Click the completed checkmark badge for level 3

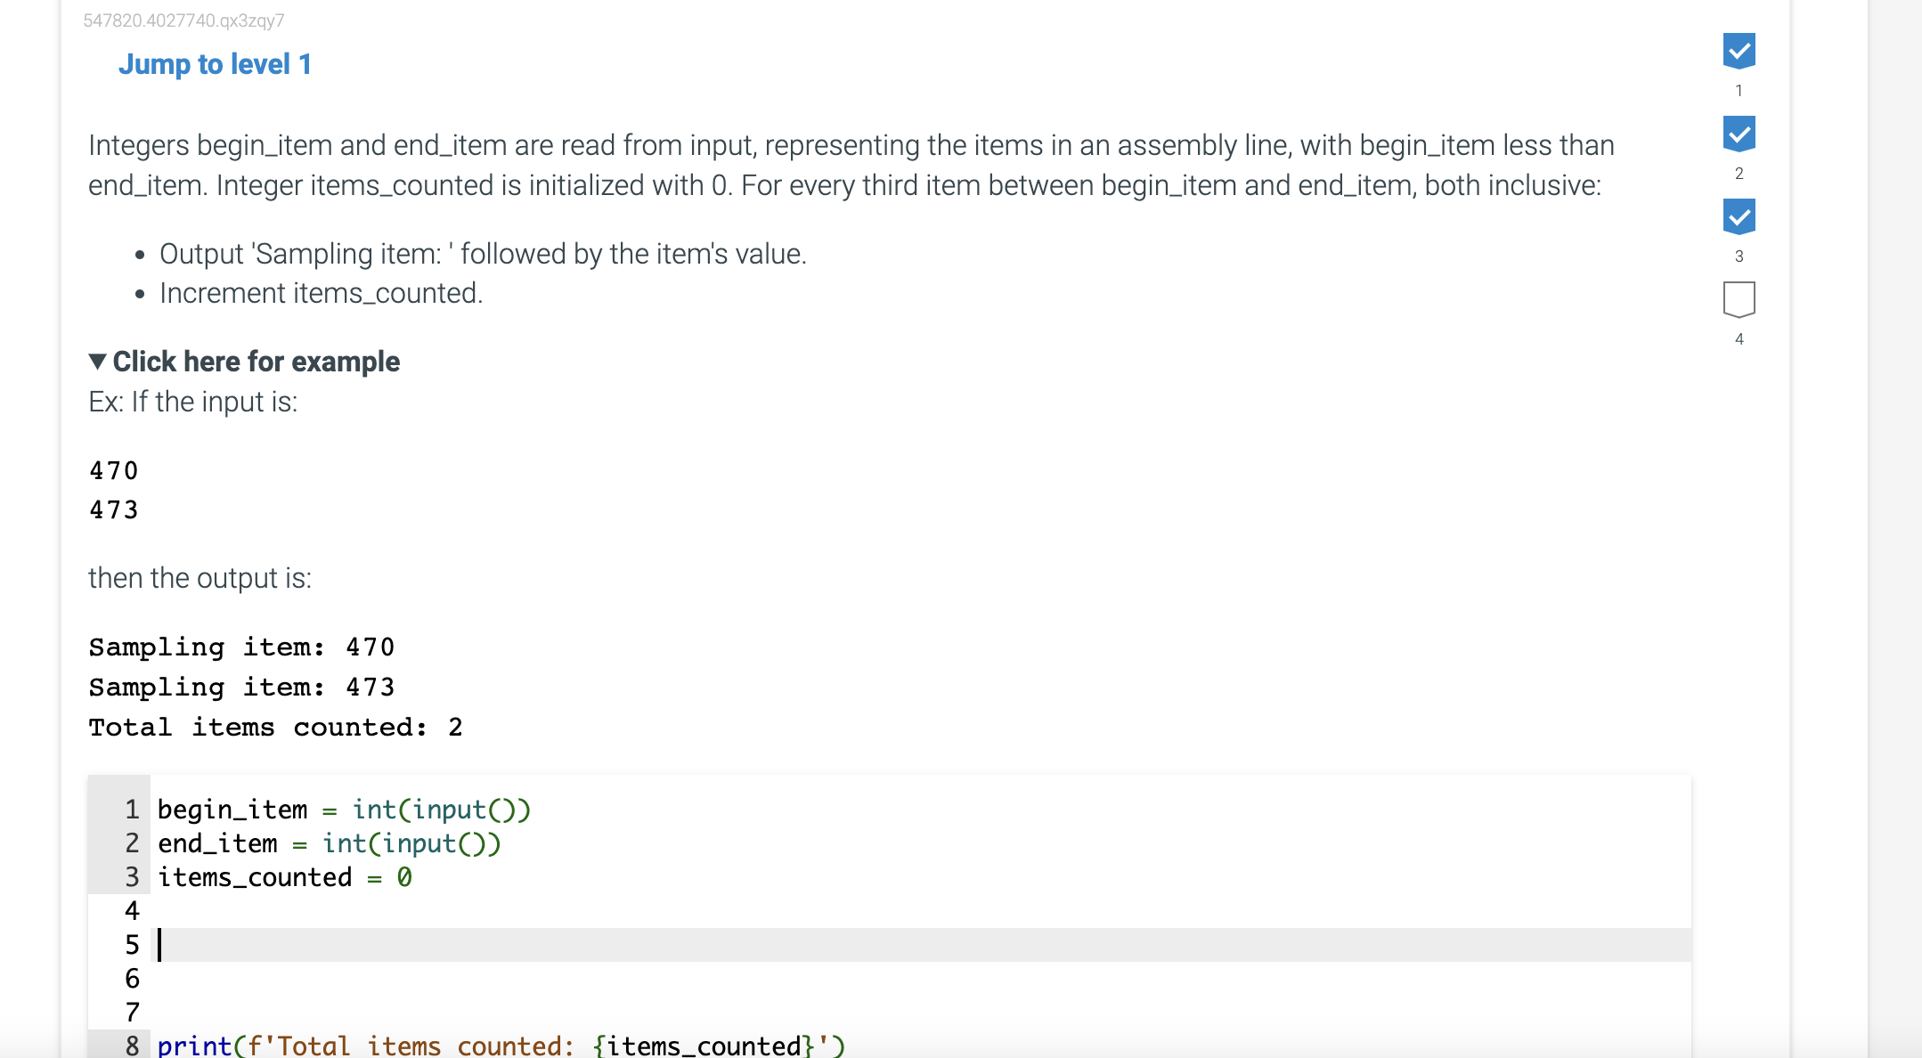1739,216
